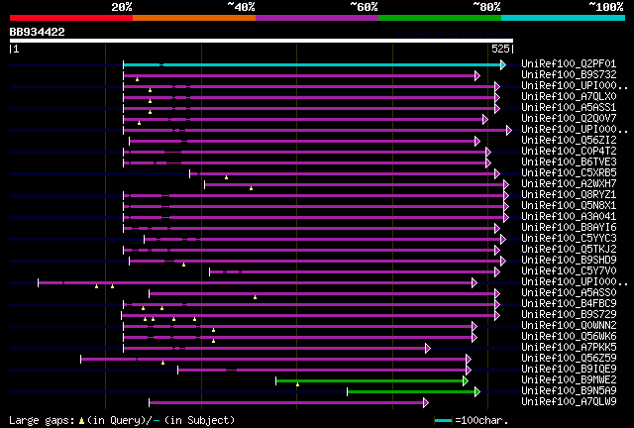The width and height of the screenshot is (634, 428).
Task: Select the UniRef100_B9N5A9 label
Action: click(x=569, y=391)
